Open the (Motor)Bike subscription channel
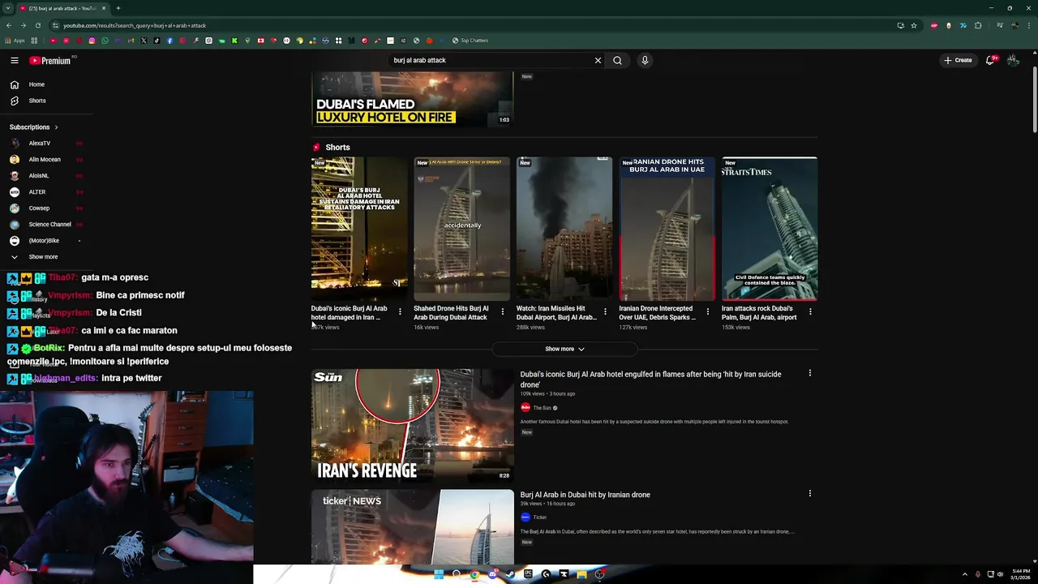1038x584 pixels. pos(45,240)
